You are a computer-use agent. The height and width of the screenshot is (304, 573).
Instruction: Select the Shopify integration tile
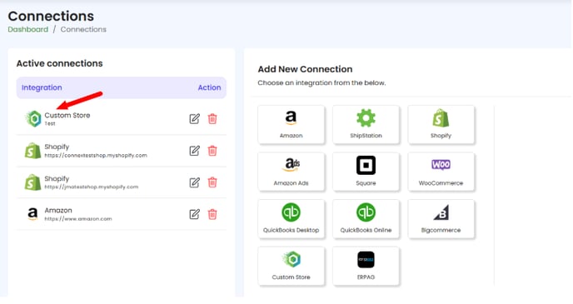tap(441, 125)
